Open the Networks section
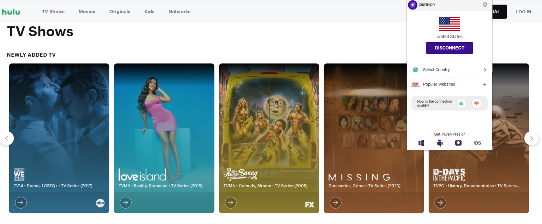The image size is (542, 224). click(x=179, y=11)
